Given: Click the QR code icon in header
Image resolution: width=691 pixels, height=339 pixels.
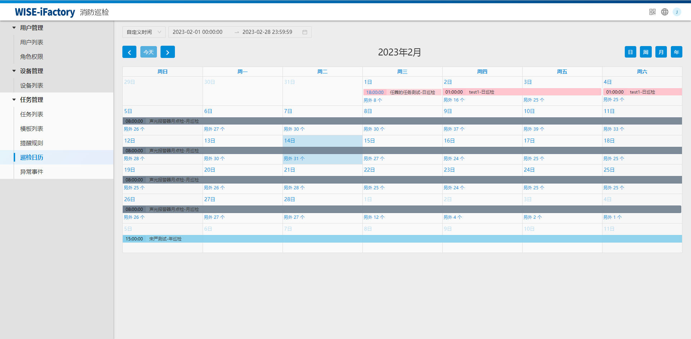Looking at the screenshot, I should 652,12.
